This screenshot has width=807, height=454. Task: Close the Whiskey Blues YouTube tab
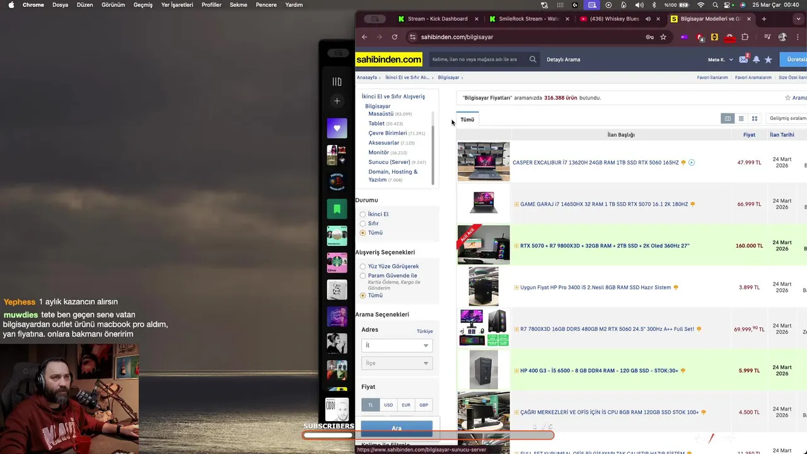click(658, 19)
